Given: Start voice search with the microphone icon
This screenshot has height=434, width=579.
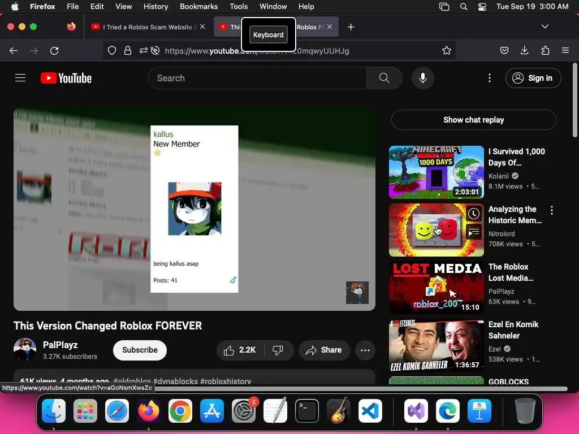Looking at the screenshot, I should pos(423,78).
